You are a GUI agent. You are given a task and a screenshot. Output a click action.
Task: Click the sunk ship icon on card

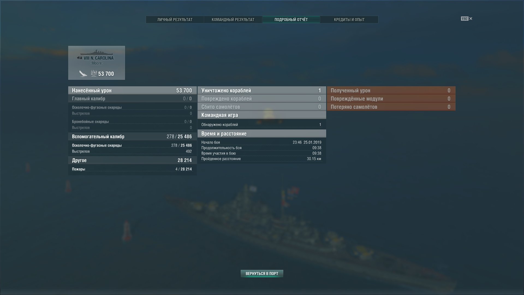click(83, 73)
